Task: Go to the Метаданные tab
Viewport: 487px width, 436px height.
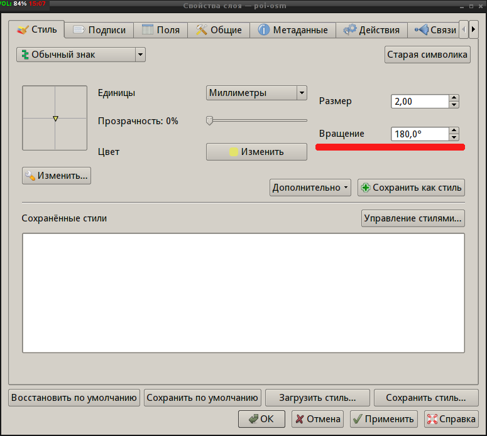Action: coord(293,30)
